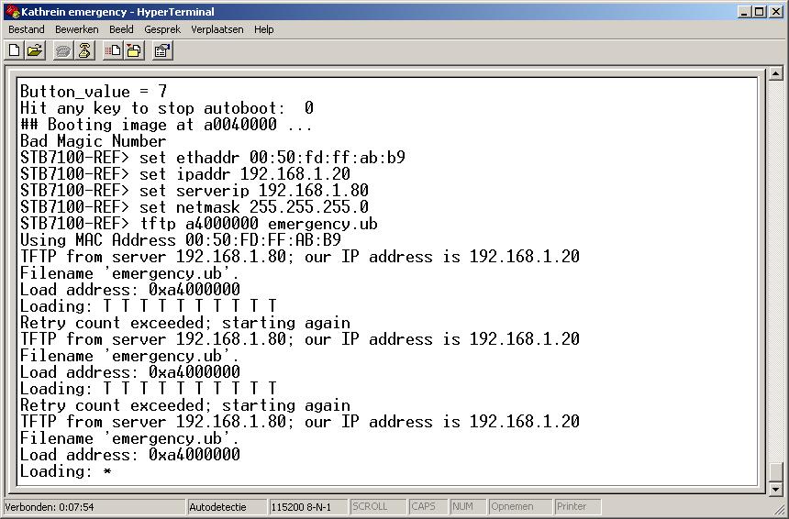Click the Call (connect) phone icon

click(x=63, y=50)
